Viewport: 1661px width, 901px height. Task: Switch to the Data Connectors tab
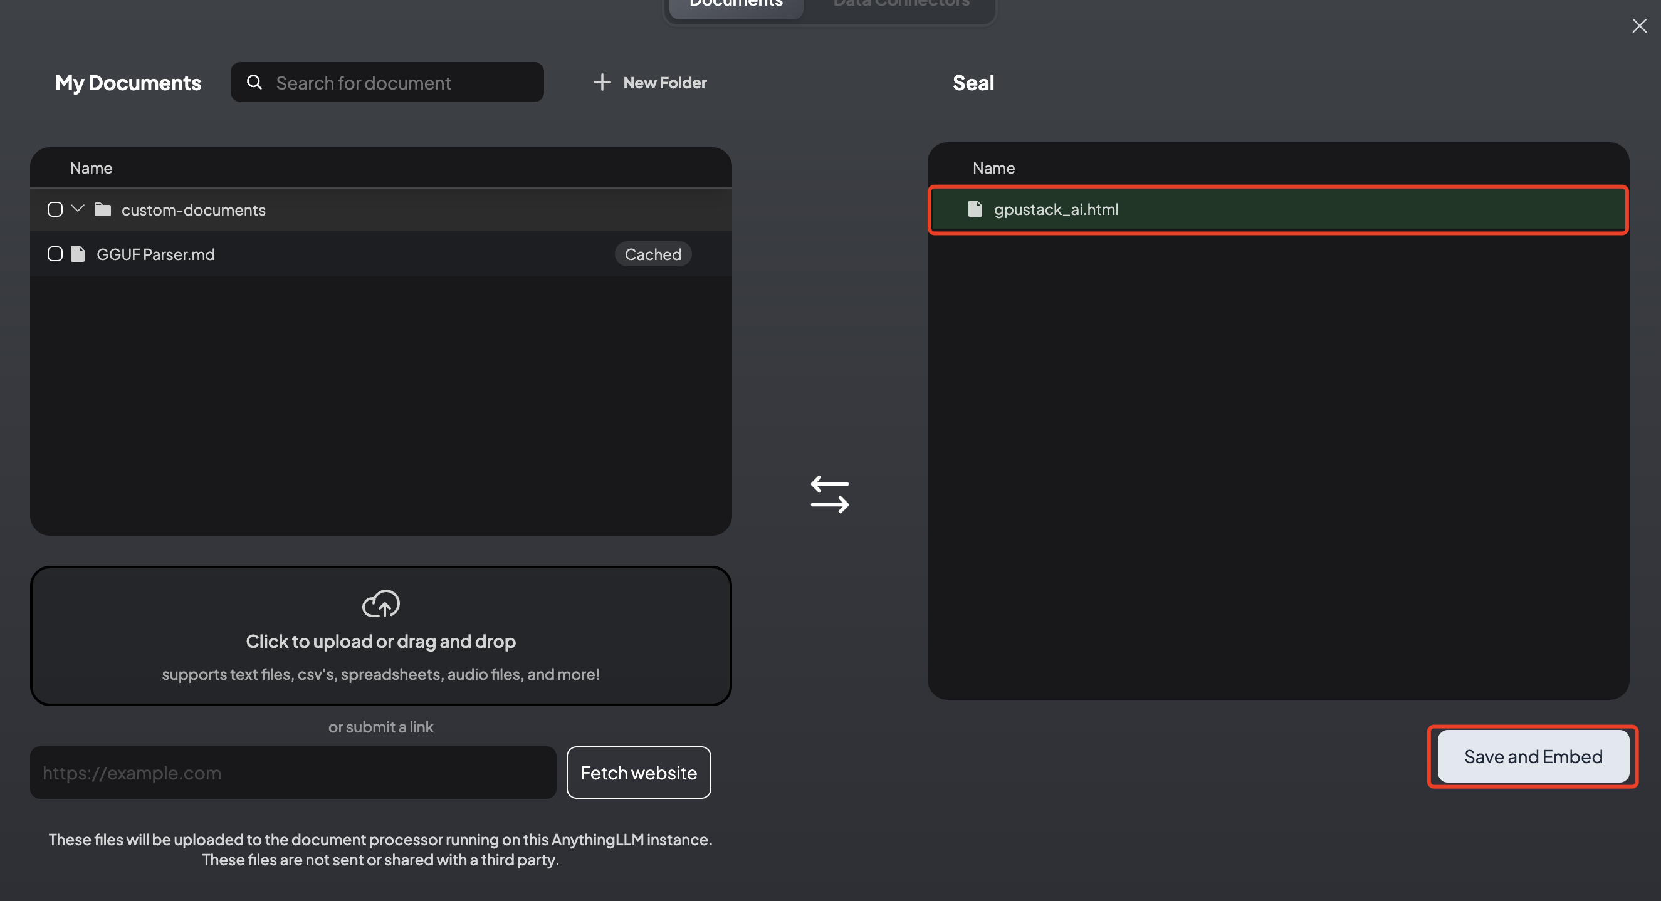click(x=901, y=5)
